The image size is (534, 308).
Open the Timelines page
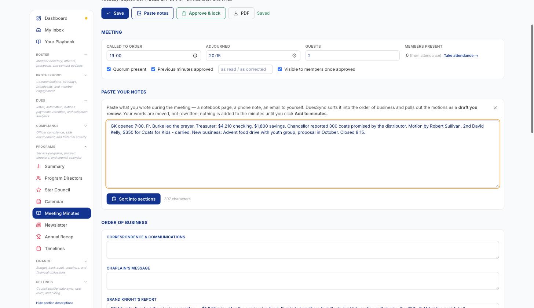(x=62, y=249)
